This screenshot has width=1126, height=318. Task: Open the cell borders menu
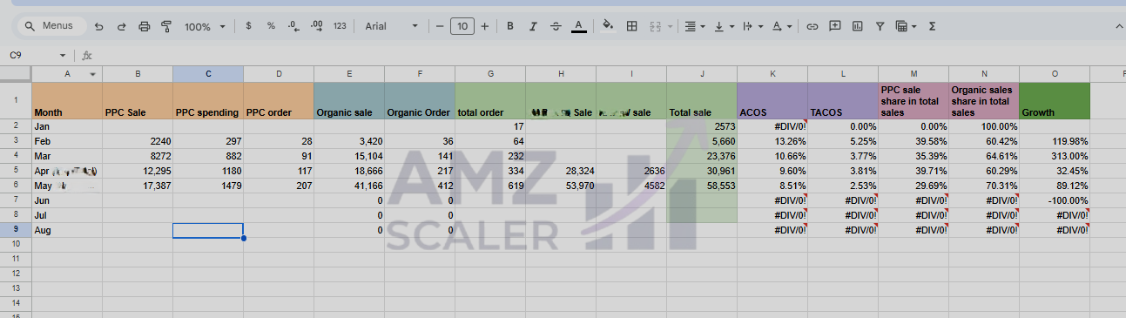pos(631,26)
